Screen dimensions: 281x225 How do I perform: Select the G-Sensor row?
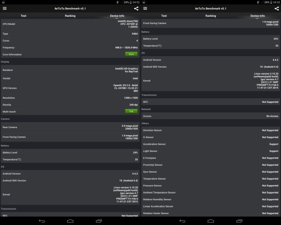tap(211, 137)
